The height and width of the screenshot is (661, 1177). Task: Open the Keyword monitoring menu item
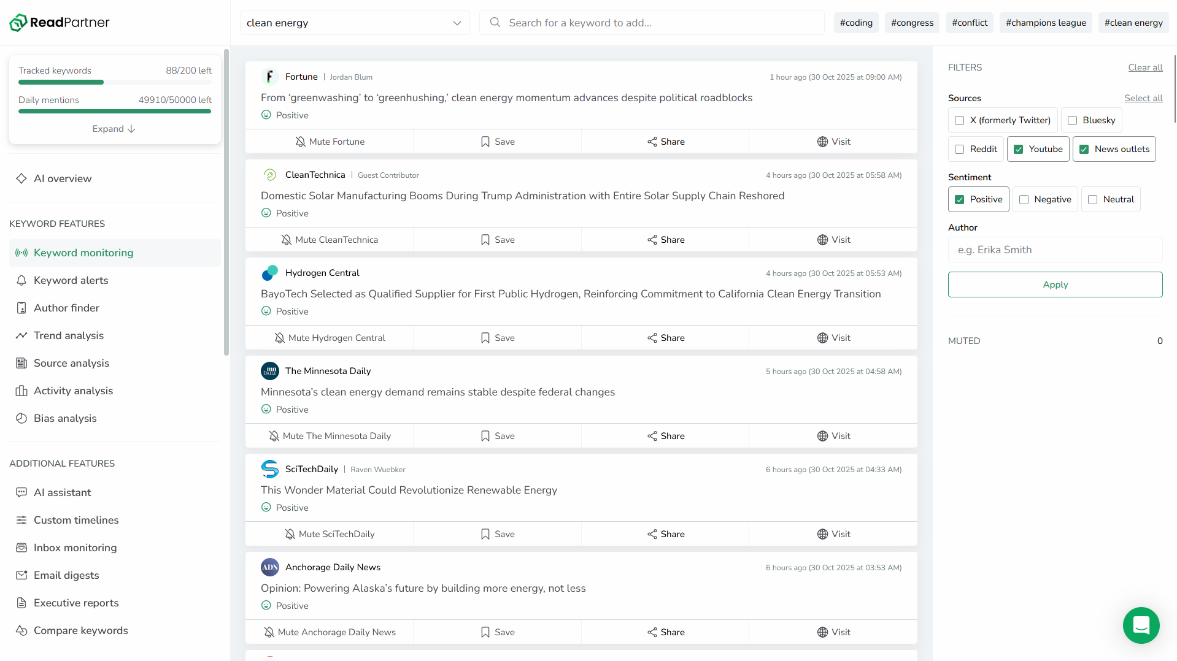pos(115,253)
